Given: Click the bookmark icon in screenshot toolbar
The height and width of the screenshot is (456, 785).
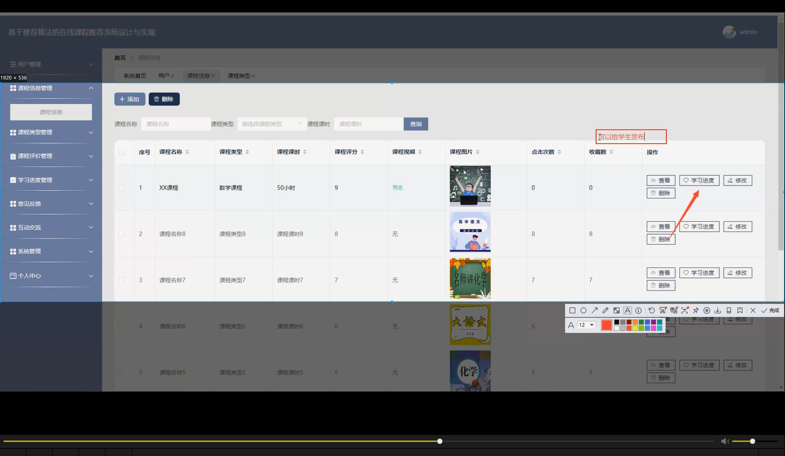Looking at the screenshot, I should [740, 310].
